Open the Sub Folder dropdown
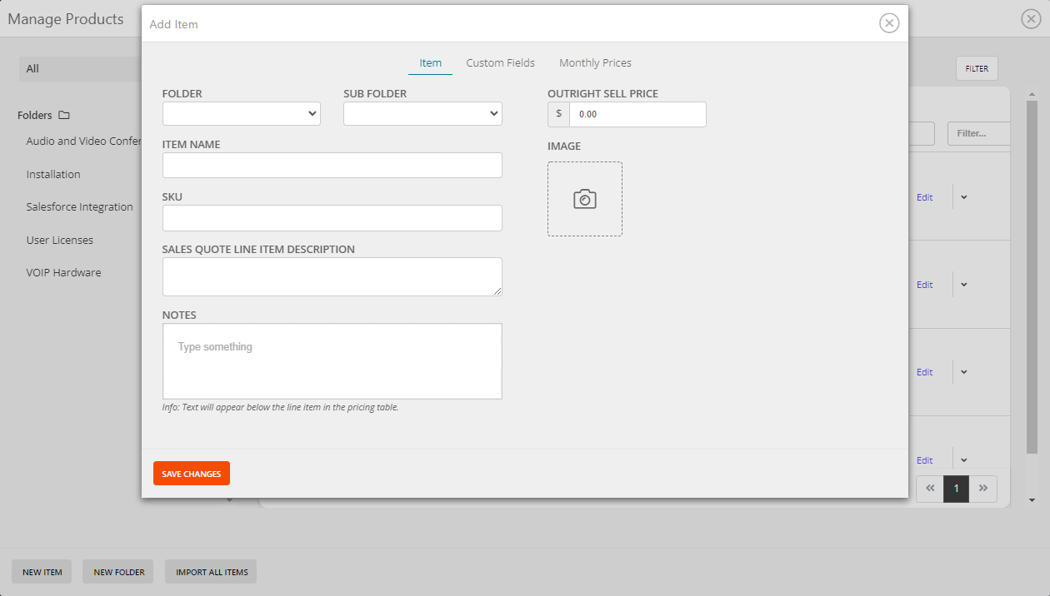1050x596 pixels. 422,114
